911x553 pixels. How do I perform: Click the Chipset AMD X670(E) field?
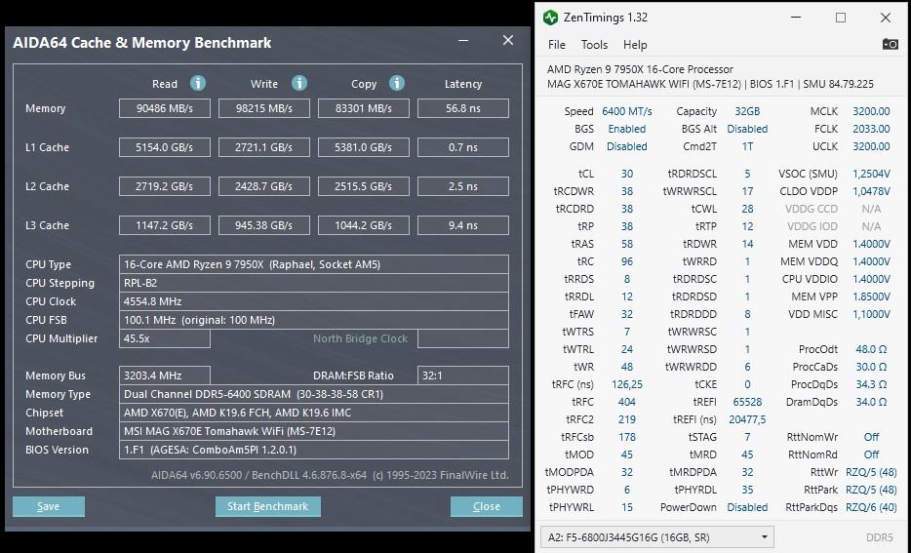click(314, 413)
